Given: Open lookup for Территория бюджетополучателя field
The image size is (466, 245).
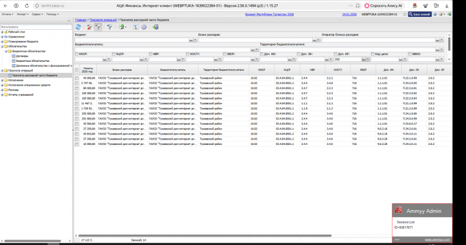Looking at the screenshot, I should pyautogui.click(x=437, y=50).
